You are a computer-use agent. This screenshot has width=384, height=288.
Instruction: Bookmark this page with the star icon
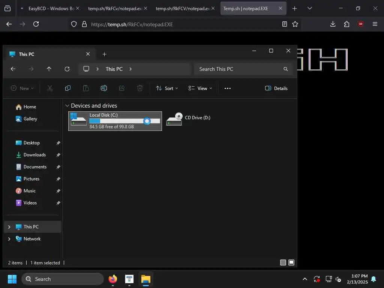pos(295,24)
